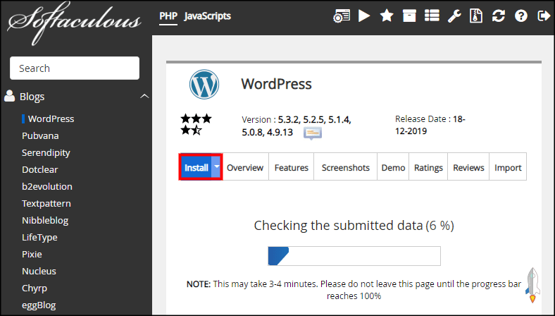Select LifeType in the sidebar

pyautogui.click(x=39, y=237)
